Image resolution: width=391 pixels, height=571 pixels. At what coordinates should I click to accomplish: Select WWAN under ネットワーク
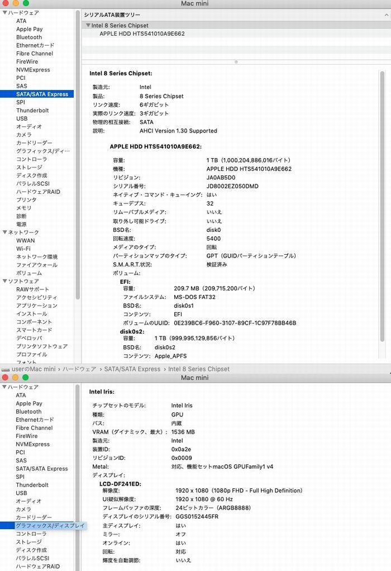pos(26,240)
